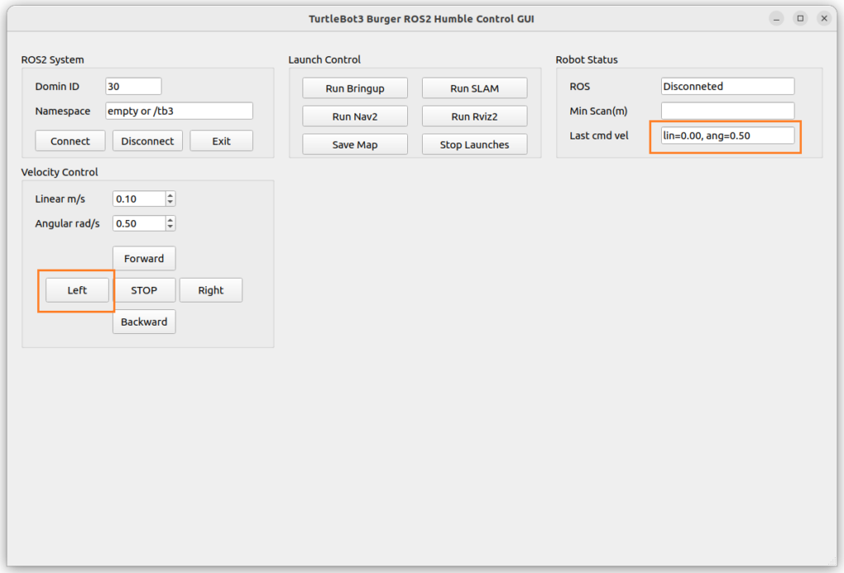This screenshot has height=573, width=844.
Task: Drive the robot Backward
Action: click(x=143, y=322)
